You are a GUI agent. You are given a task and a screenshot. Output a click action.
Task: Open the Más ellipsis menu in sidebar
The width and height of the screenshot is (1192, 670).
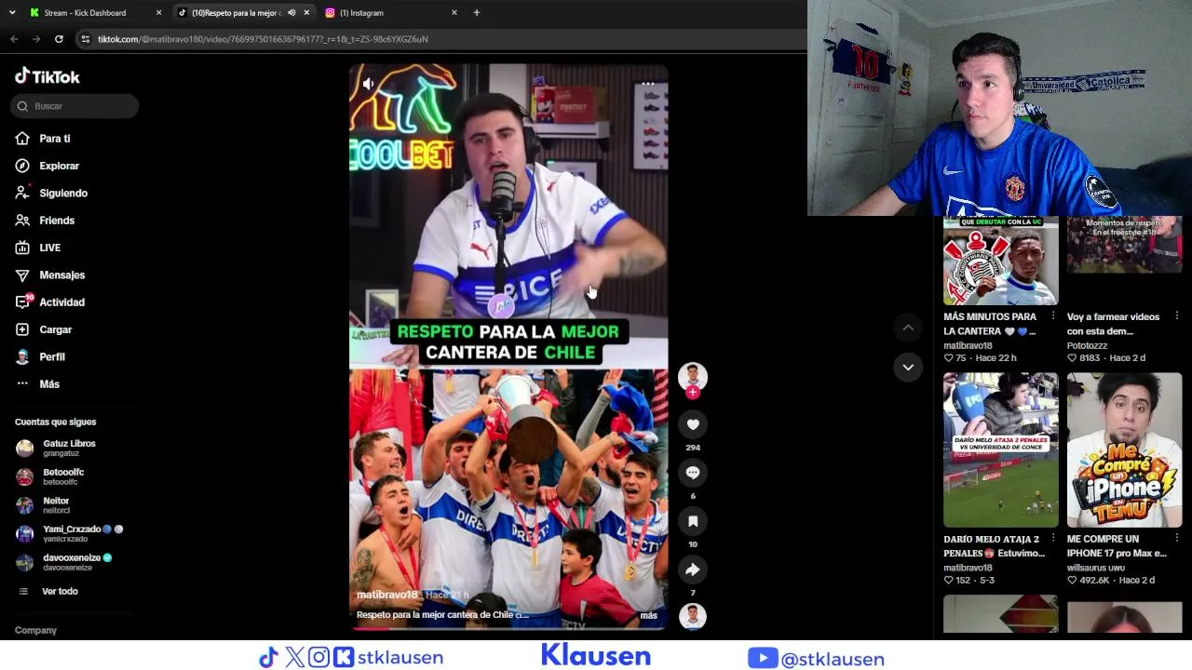pos(22,384)
